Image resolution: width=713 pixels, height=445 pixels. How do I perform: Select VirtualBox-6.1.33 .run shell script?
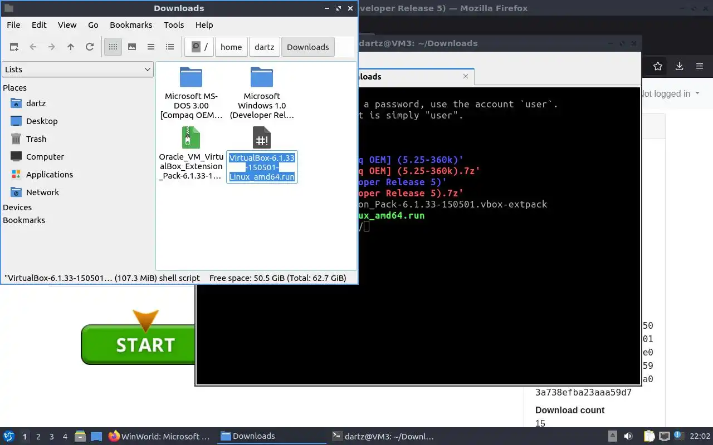(262, 154)
